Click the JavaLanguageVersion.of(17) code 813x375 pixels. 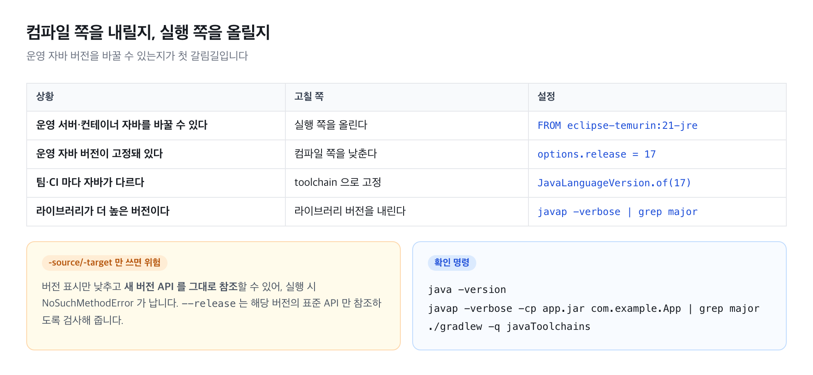[x=614, y=183]
